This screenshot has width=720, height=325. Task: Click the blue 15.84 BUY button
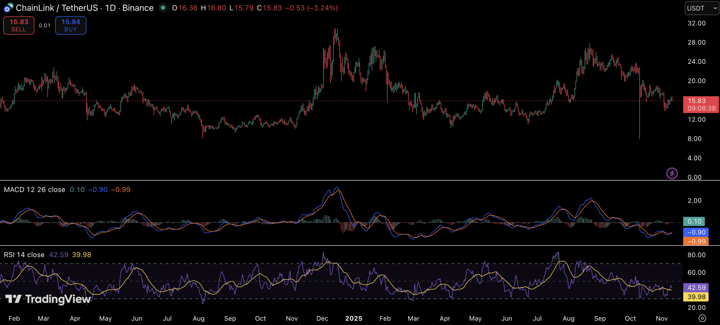[71, 25]
